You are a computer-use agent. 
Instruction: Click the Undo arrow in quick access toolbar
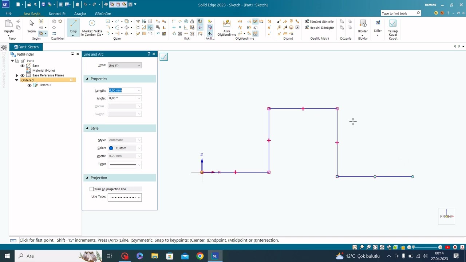85,5
